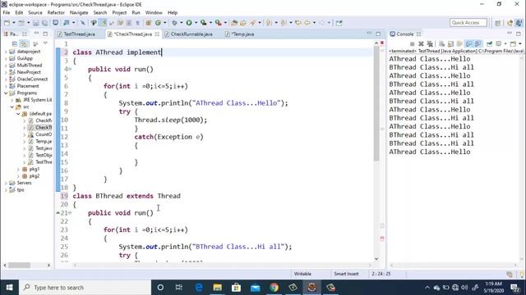Click the Windows Start button

click(9, 288)
